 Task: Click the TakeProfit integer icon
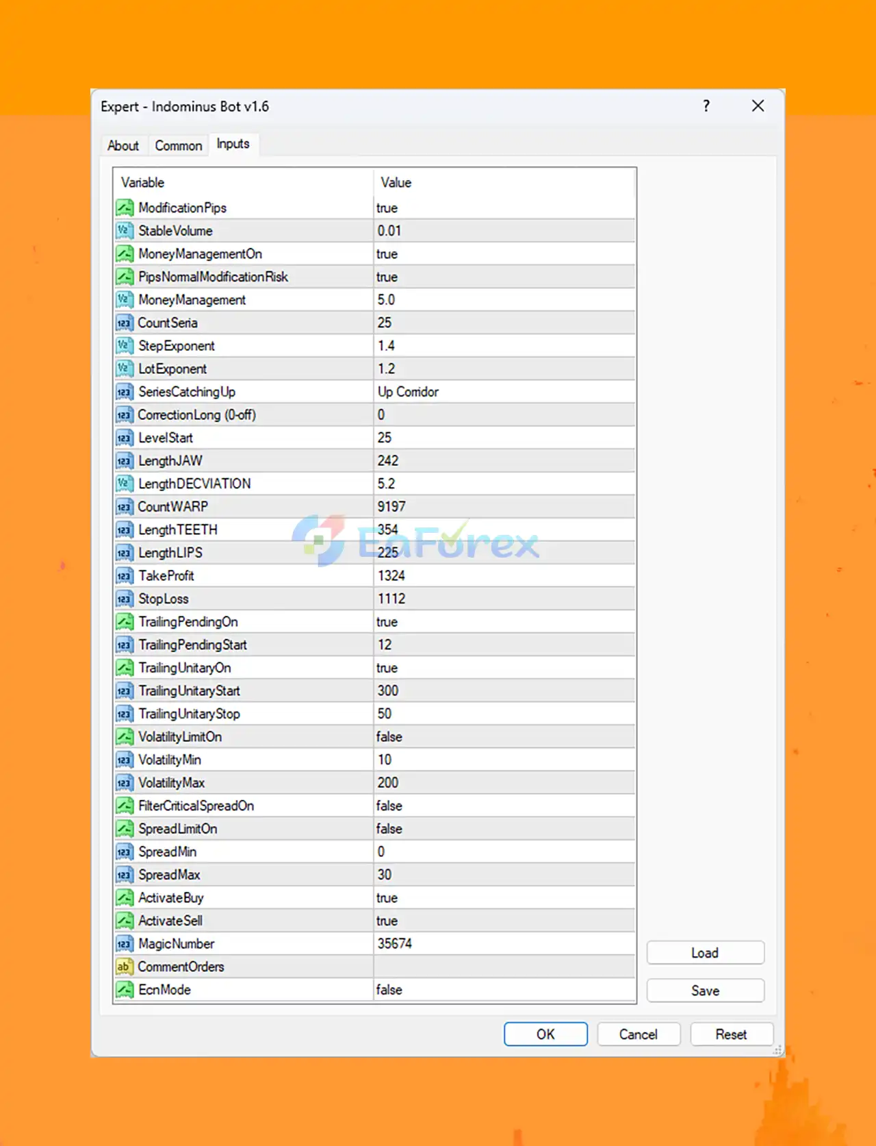125,576
